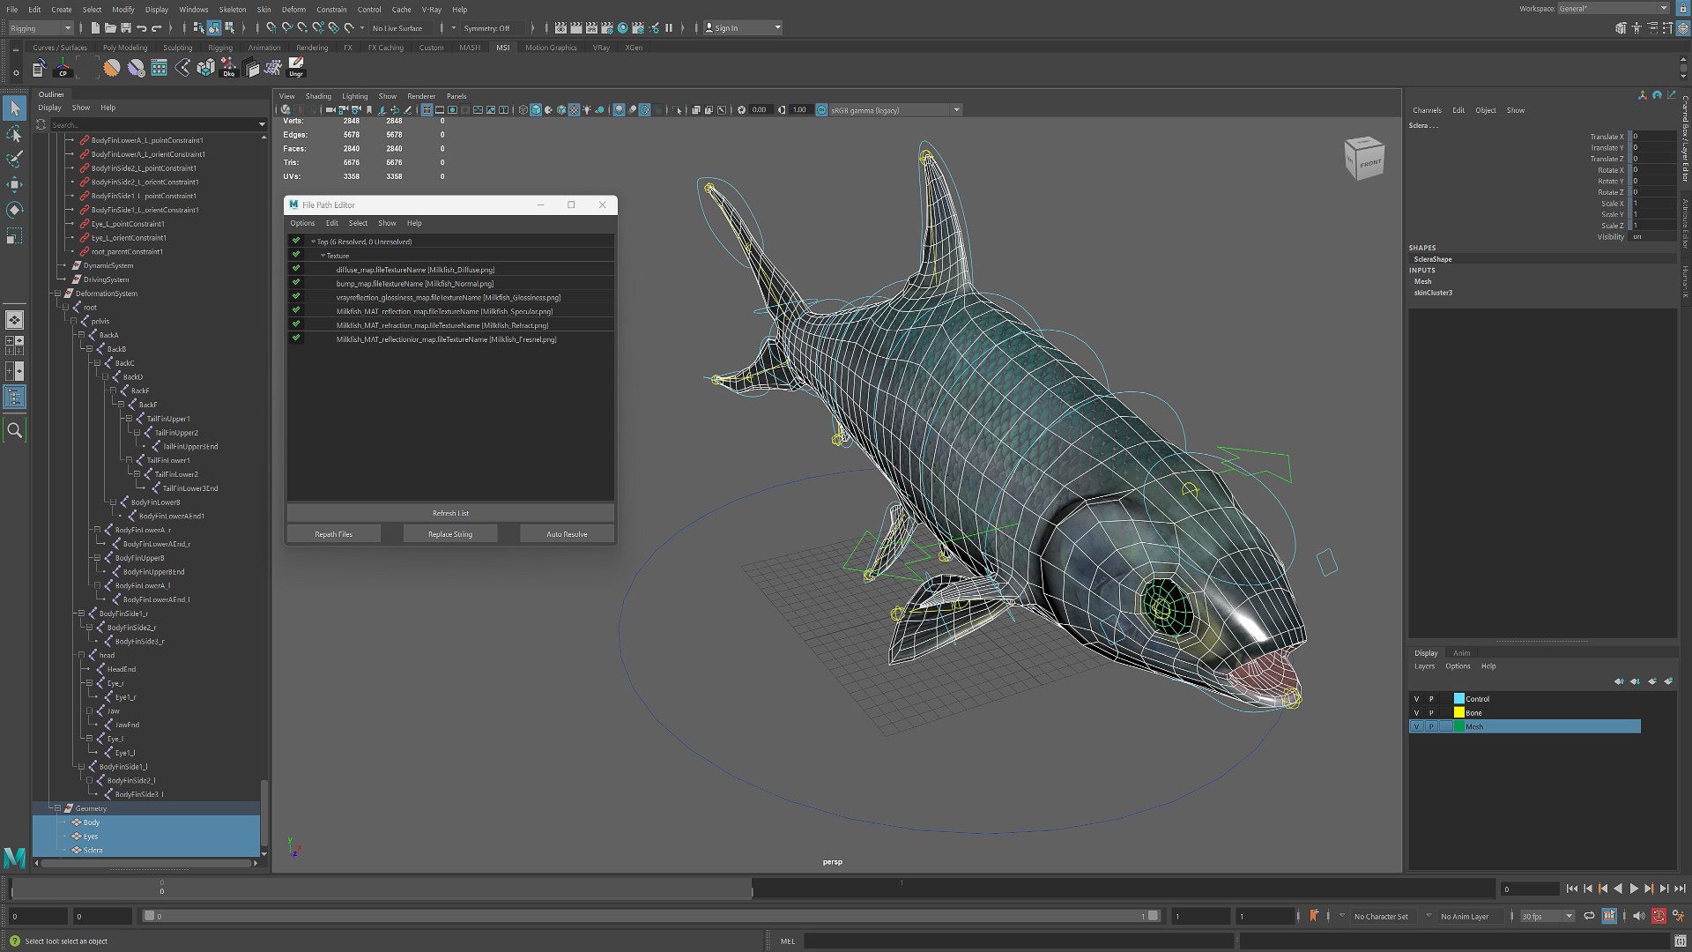Click the Open Scene folder icon

pyautogui.click(x=110, y=27)
